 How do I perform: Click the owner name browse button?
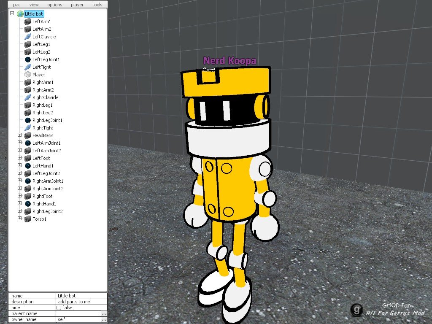(x=104, y=320)
